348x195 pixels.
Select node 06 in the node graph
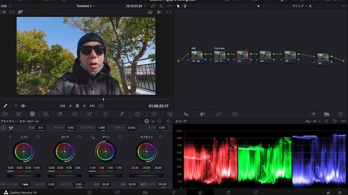click(x=323, y=59)
